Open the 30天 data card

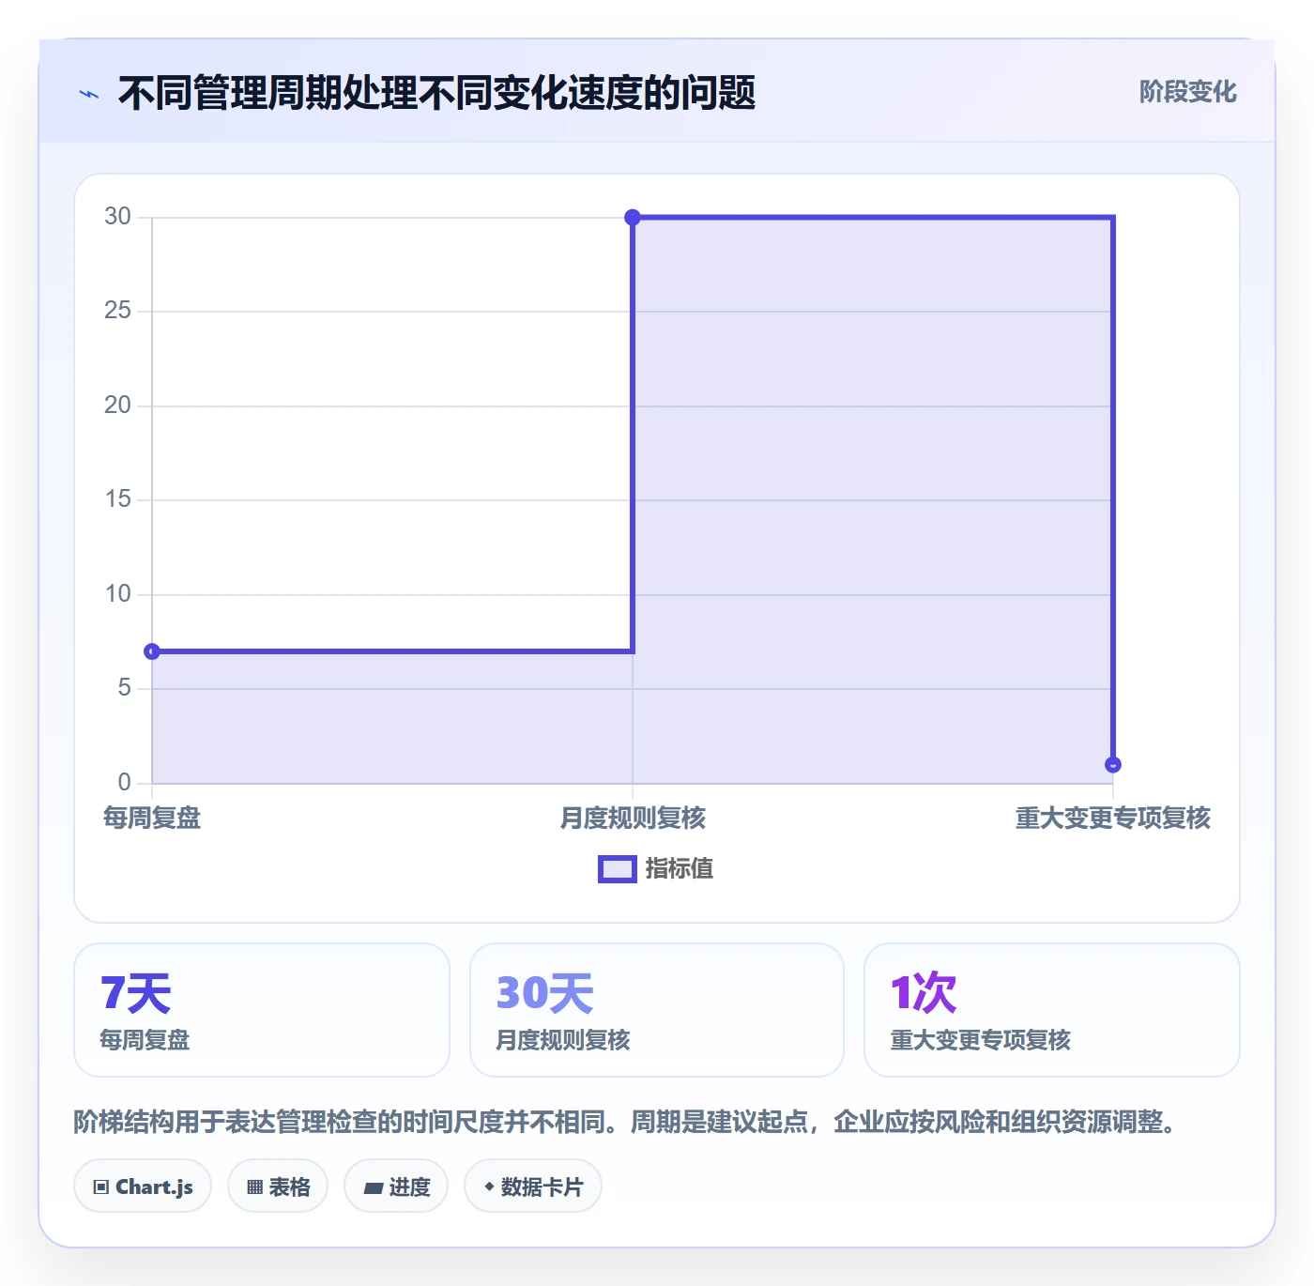tap(657, 1010)
